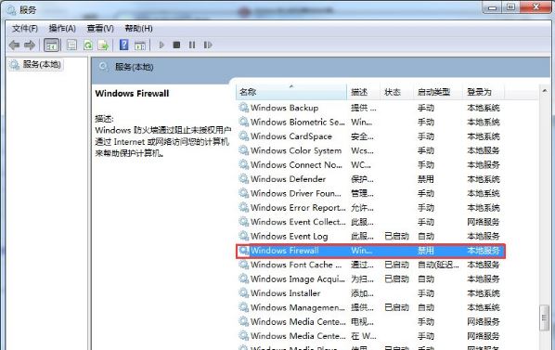Viewport: 555px width, 350px height.
Task: Select Windows Event Log service
Action: [370, 236]
